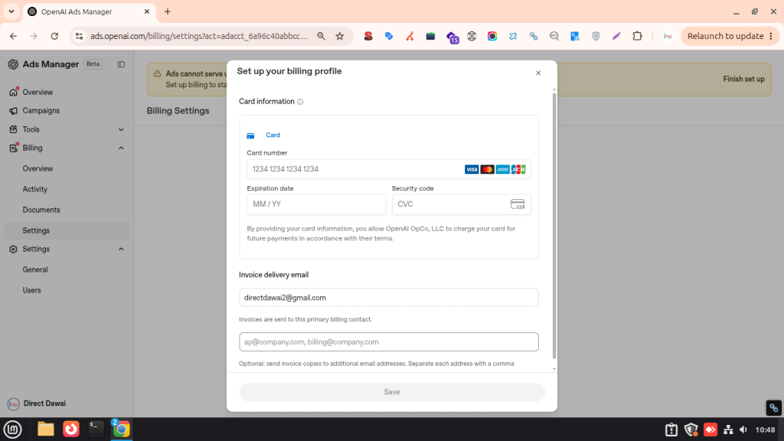
Task: Close the OpenAI Ads Manager tab
Action: (x=147, y=11)
